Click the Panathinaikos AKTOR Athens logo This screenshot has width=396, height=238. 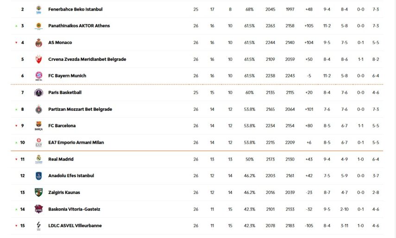(x=39, y=26)
